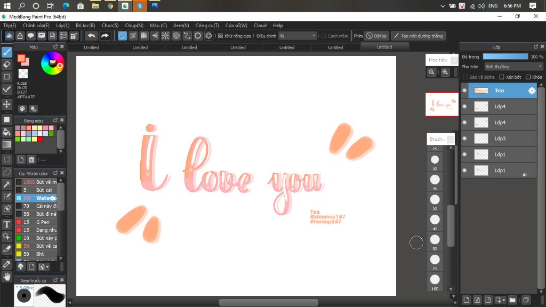This screenshot has height=307, width=546.
Task: Enable concentric circle snap
Action: coord(176,36)
